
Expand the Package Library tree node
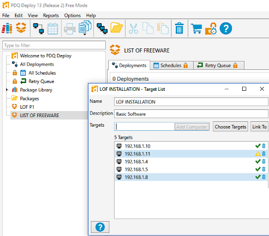pyautogui.click(x=7, y=90)
